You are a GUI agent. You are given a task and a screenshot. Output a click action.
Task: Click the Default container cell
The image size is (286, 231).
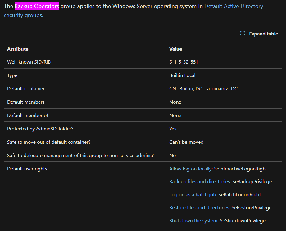pos(26,88)
